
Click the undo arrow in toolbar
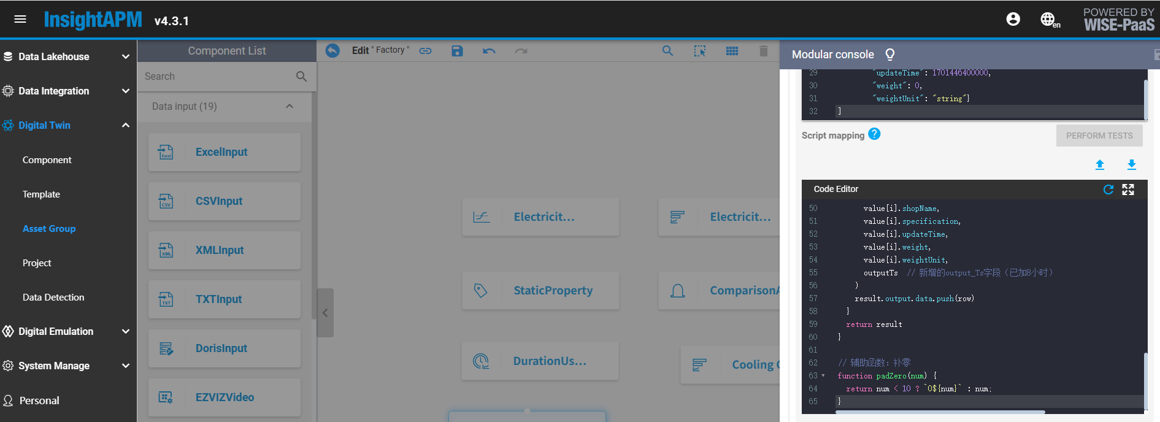[x=489, y=51]
